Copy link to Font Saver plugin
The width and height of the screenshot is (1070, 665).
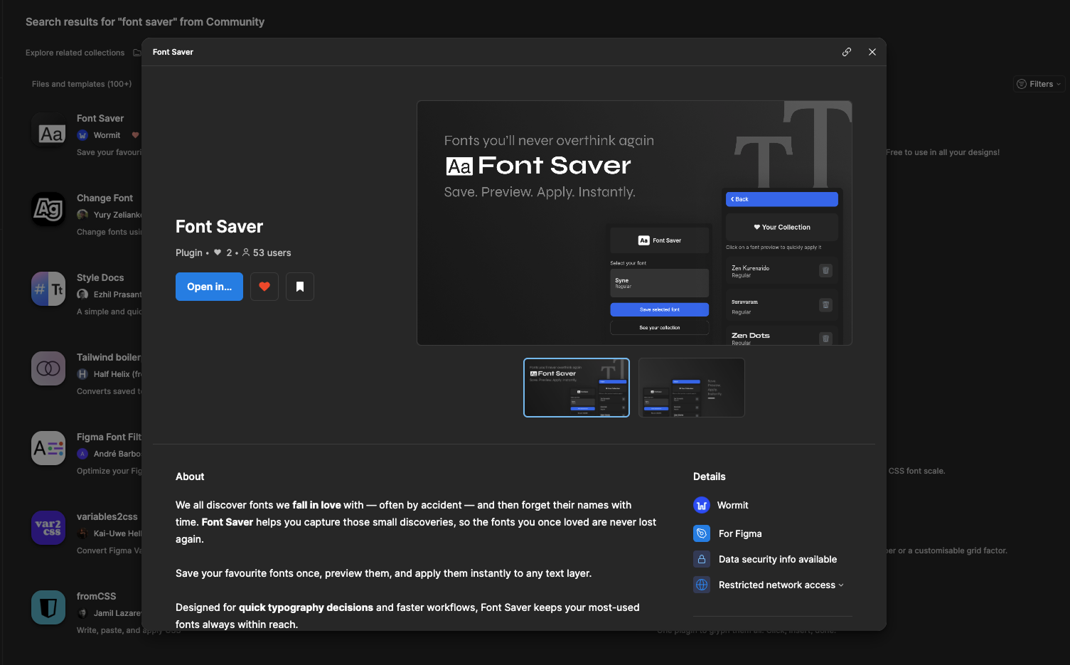847,52
